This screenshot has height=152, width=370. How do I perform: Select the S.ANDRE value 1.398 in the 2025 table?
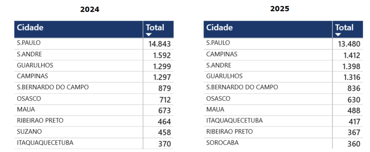tap(351, 66)
